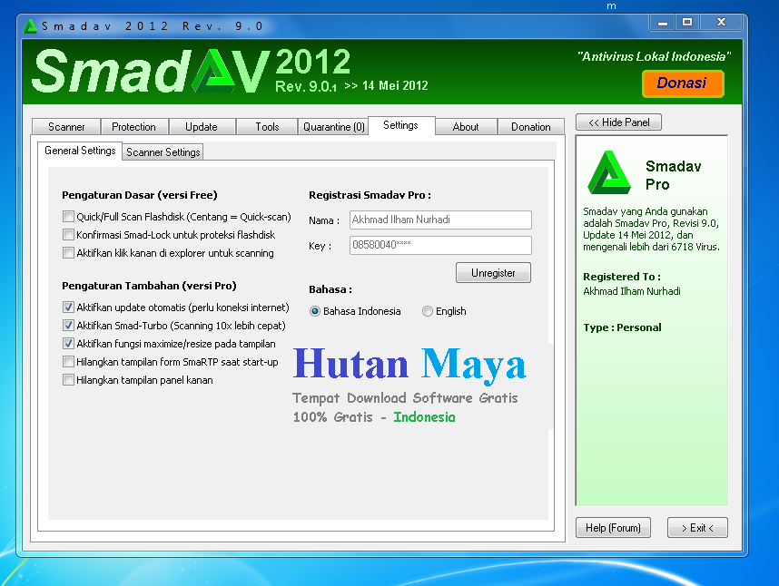The width and height of the screenshot is (779, 586).
Task: Select the Settings tab
Action: [401, 125]
